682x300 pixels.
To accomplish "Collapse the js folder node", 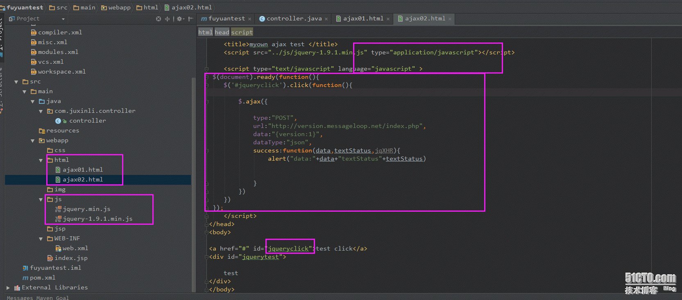I will (x=41, y=199).
